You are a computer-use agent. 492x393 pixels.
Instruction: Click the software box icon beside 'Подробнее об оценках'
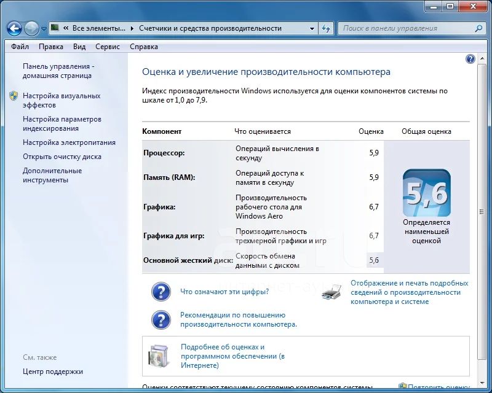coord(159,356)
